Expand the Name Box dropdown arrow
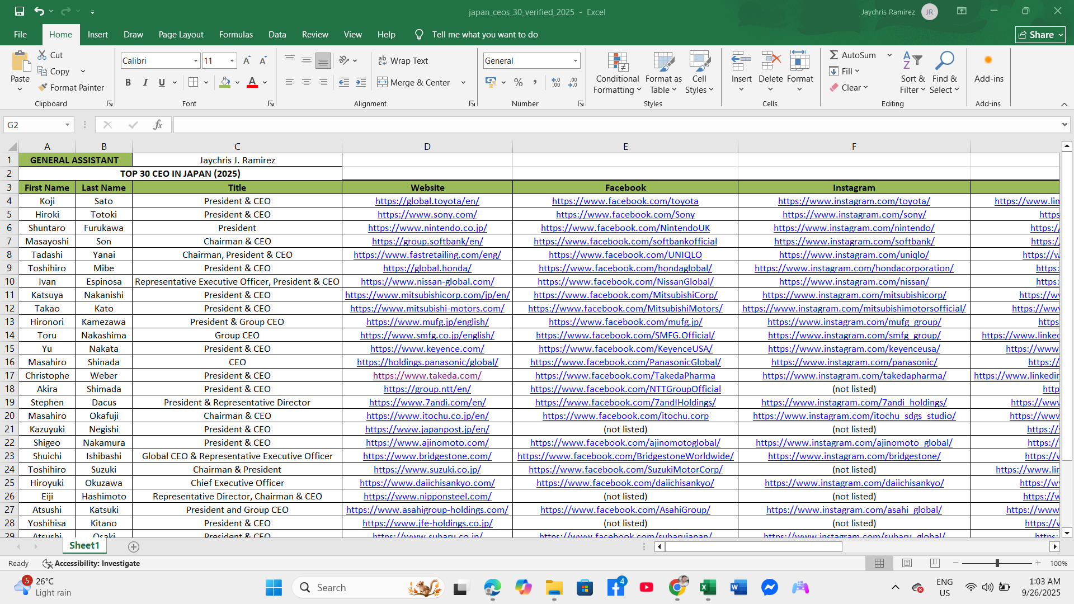1074x604 pixels. (67, 125)
